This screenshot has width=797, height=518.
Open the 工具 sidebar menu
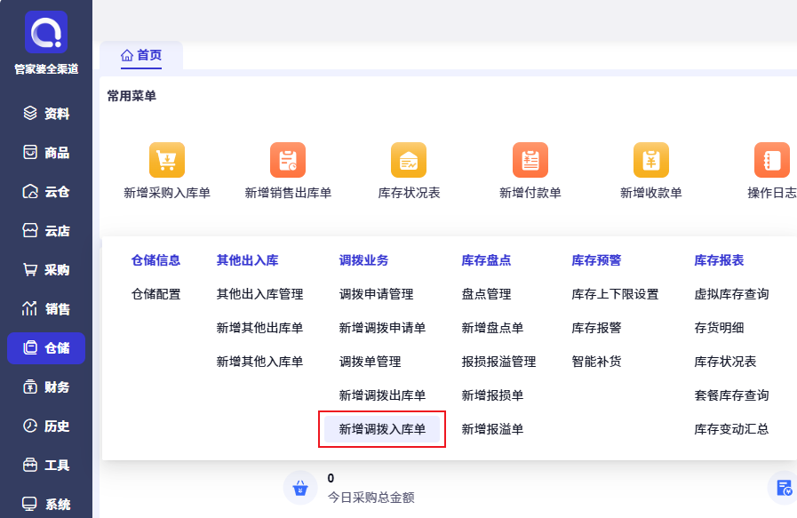46,465
